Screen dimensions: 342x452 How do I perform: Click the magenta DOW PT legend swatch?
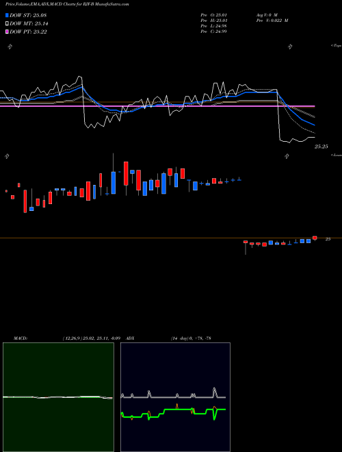coord(7,32)
